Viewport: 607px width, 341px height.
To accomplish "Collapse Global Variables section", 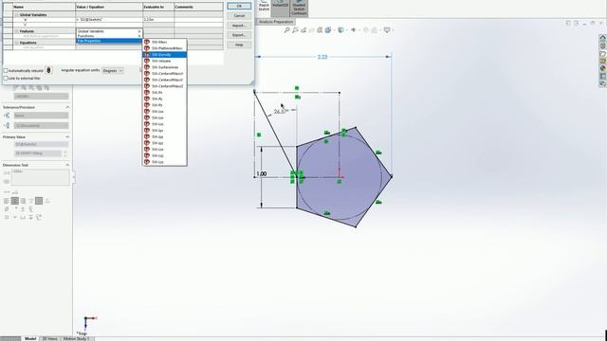I will tap(16, 15).
